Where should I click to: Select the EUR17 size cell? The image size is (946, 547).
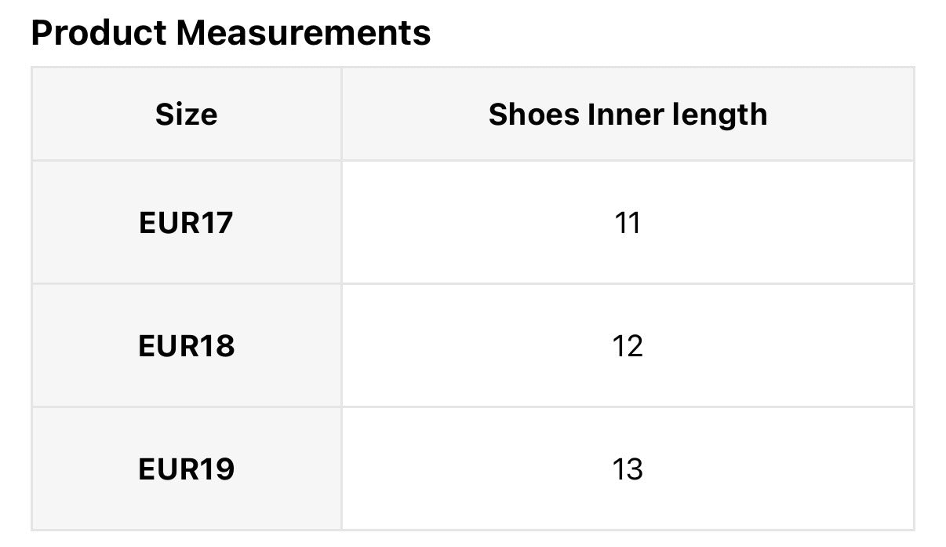pos(187,224)
